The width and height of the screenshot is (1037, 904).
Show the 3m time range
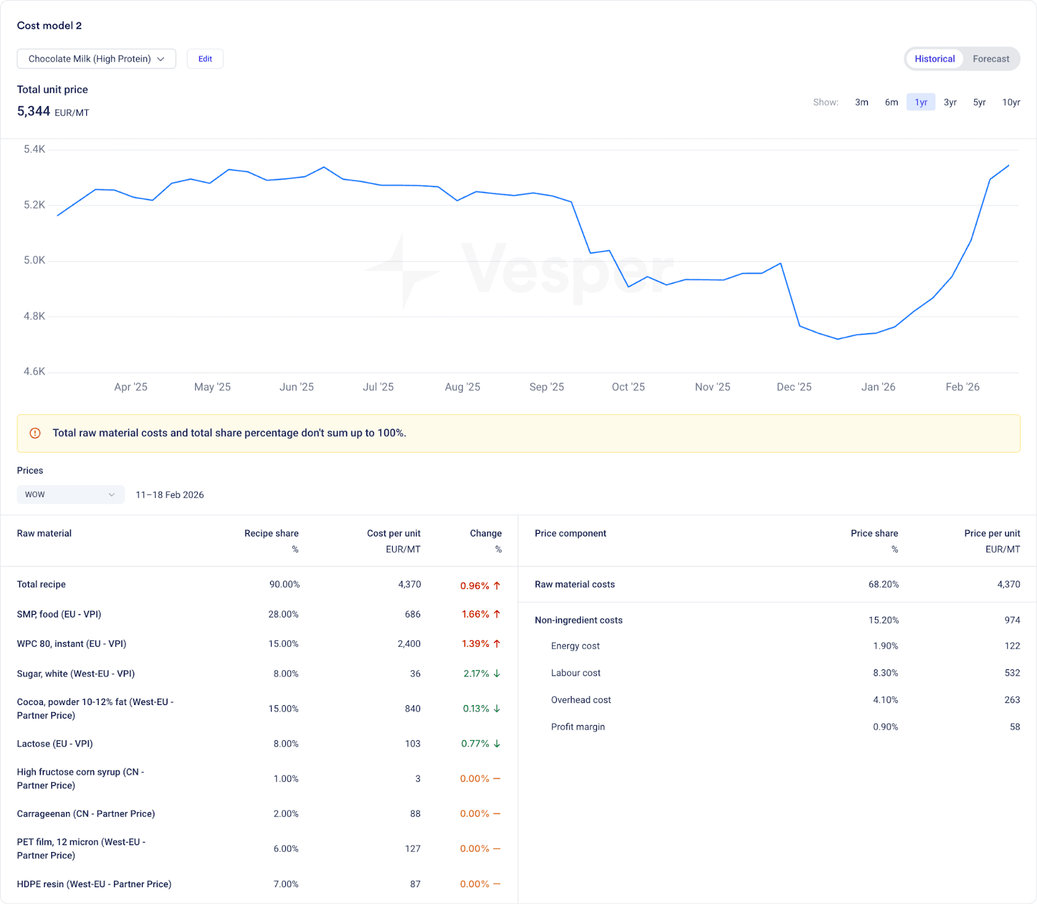click(x=861, y=102)
